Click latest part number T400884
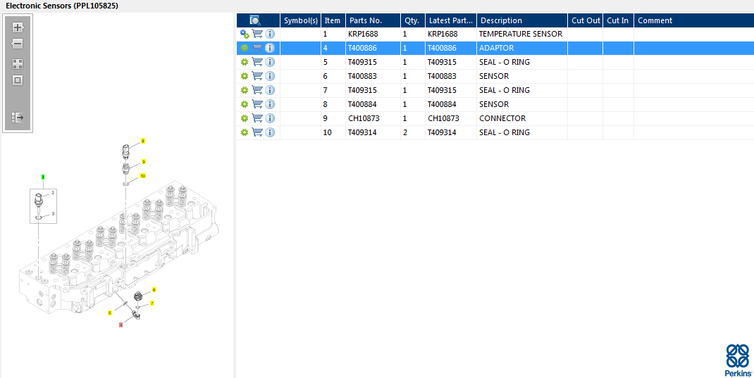Viewport: 754px width, 378px height. point(442,104)
